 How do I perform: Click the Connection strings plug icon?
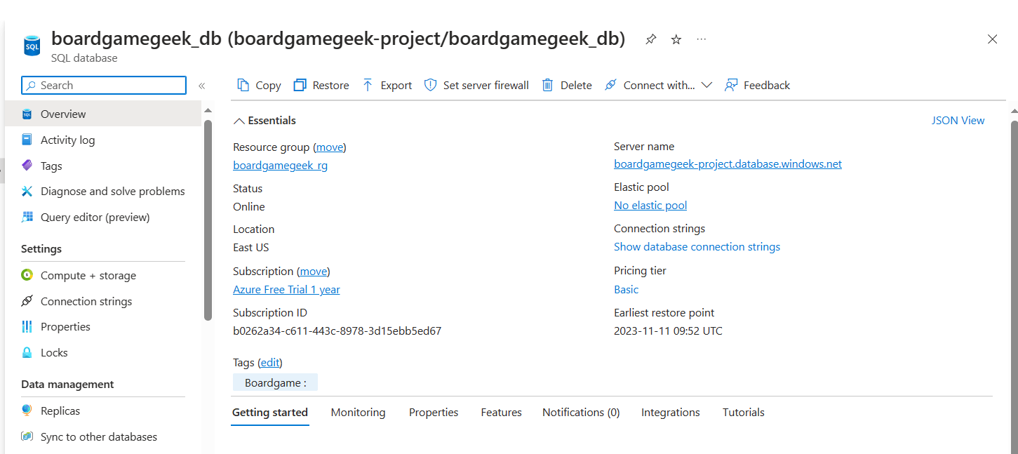coord(27,301)
